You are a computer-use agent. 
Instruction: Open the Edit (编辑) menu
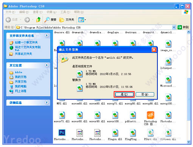click(24, 12)
